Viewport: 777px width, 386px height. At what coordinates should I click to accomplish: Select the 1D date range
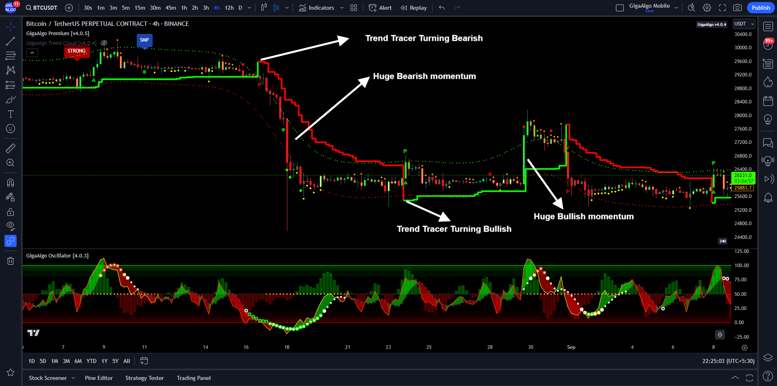click(32, 361)
